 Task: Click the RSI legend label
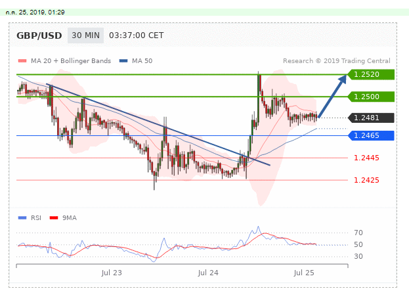point(36,218)
